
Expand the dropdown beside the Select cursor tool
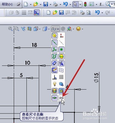[x=80, y=4]
